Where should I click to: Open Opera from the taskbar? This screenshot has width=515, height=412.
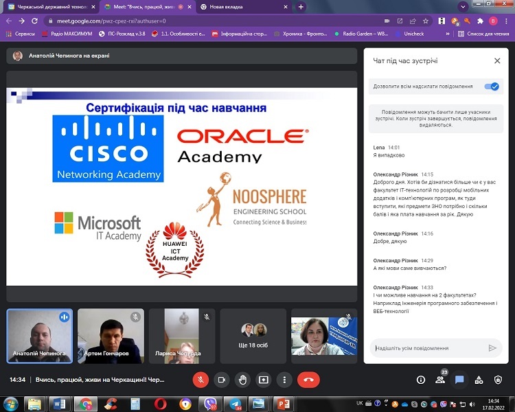[x=160, y=404]
